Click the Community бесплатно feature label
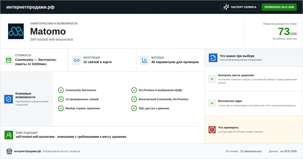The height and width of the screenshot is (159, 303). click(81, 90)
